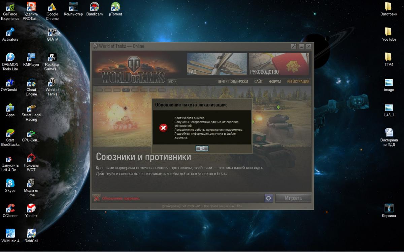Open the ЦЕНТР ПОДДЕРЖКИ link
The height and width of the screenshot is (252, 404).
pos(233,81)
